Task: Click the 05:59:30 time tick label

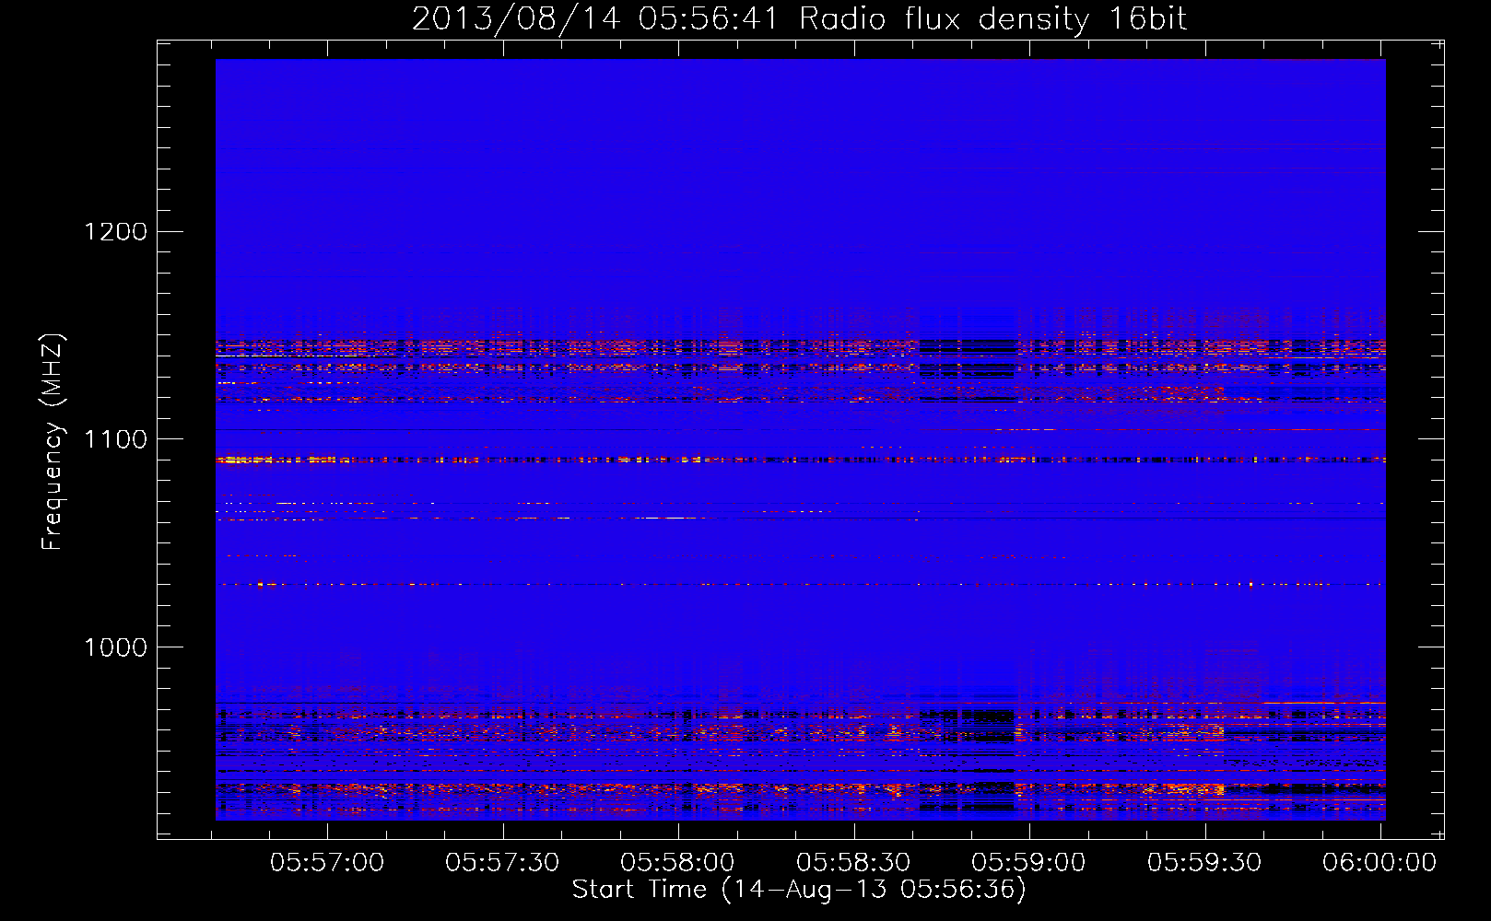Action: pos(1204,863)
